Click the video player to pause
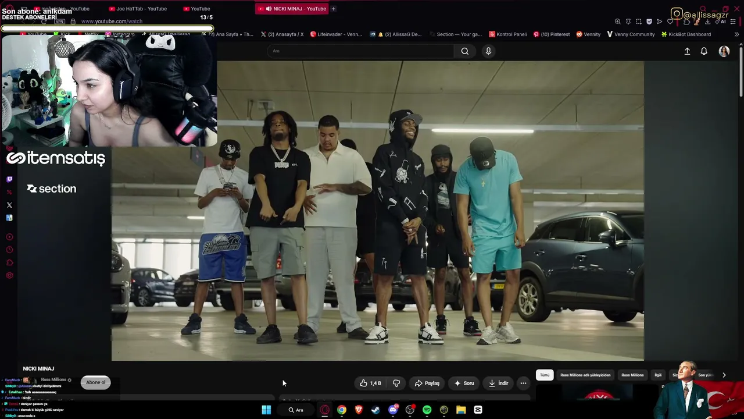 [378, 211]
